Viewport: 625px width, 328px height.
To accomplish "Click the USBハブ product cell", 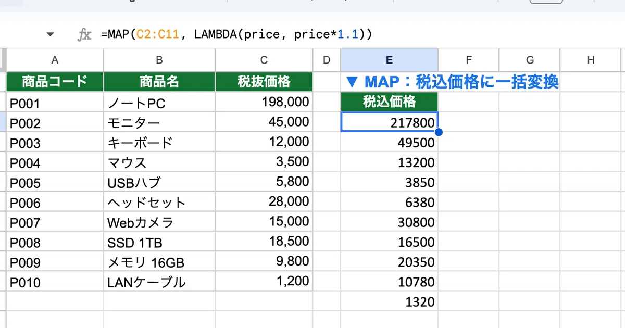I will tap(159, 182).
